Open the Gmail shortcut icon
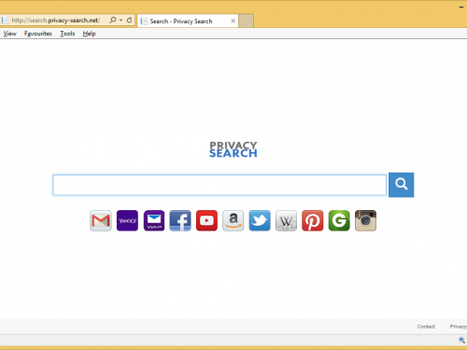Viewport: 467px width, 350px height. (x=101, y=220)
